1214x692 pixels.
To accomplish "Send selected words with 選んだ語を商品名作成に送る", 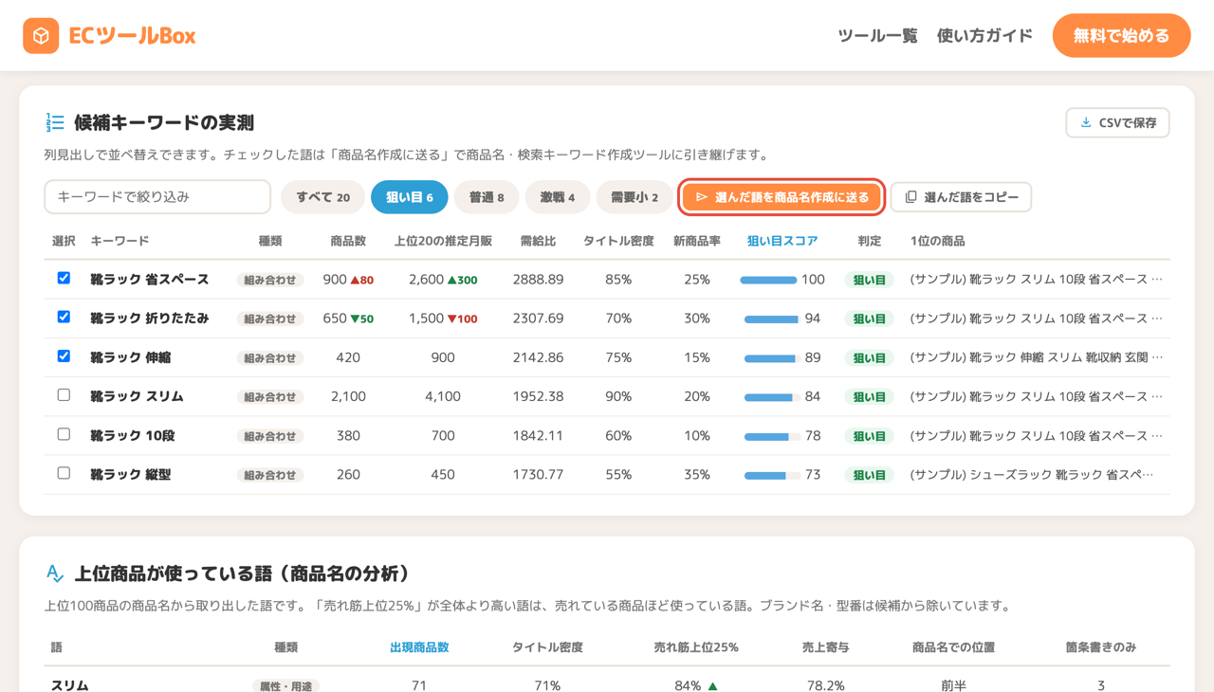I will point(782,197).
